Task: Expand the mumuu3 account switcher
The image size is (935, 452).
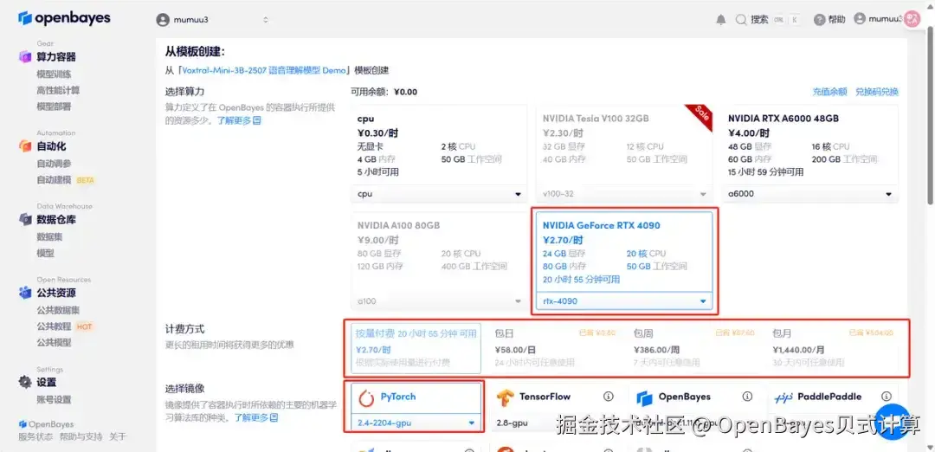Action: [x=266, y=20]
